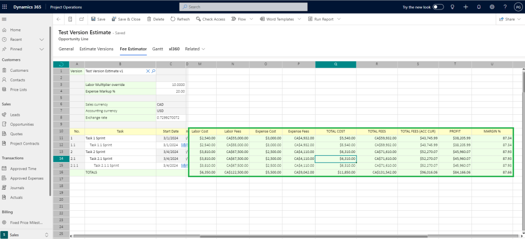Open the record set form icon
This screenshot has width=525, height=239.
(x=70, y=19)
